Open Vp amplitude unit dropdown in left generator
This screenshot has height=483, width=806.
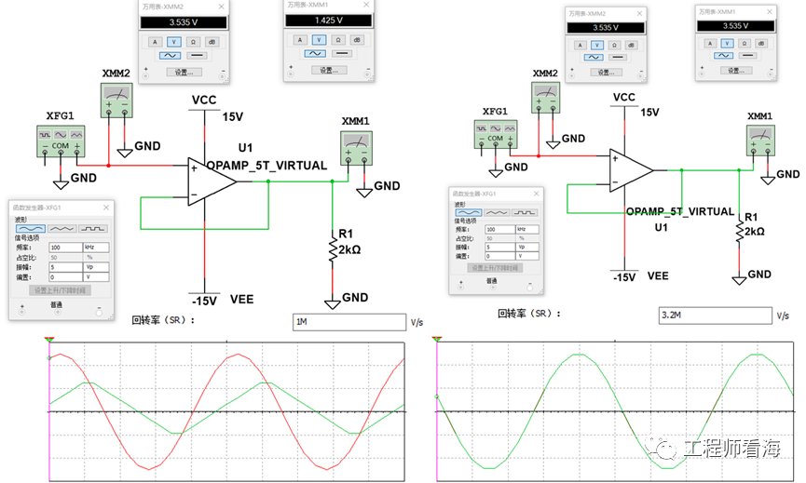97,267
